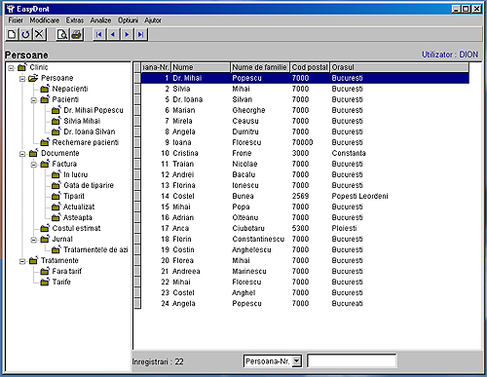Select Dr. Ioana Silvan in tree
The height and width of the screenshot is (377, 487).
(90, 132)
